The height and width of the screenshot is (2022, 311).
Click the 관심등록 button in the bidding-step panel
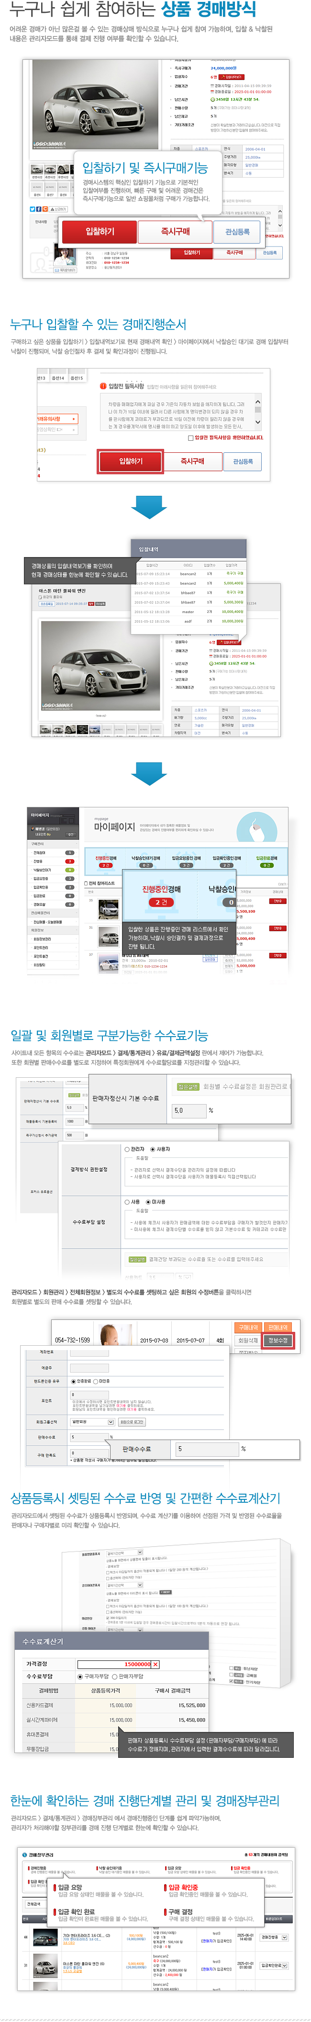tap(243, 461)
